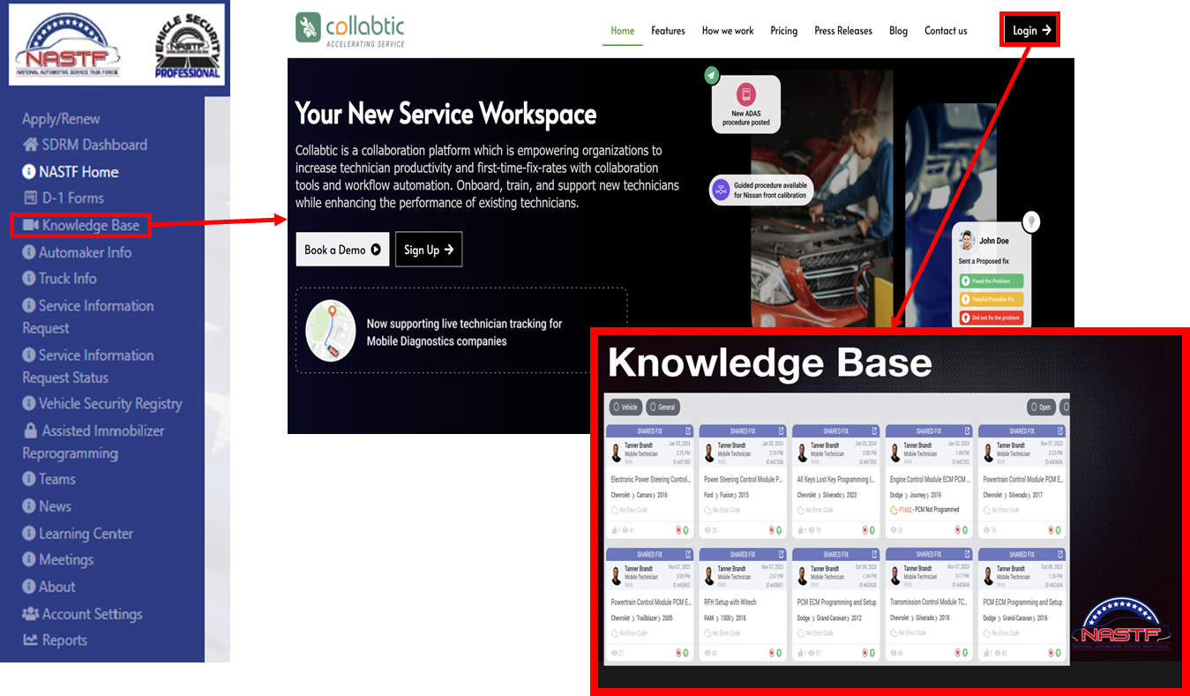Open Service Information Request Status
The height and width of the screenshot is (696, 1190).
pyautogui.click(x=88, y=366)
